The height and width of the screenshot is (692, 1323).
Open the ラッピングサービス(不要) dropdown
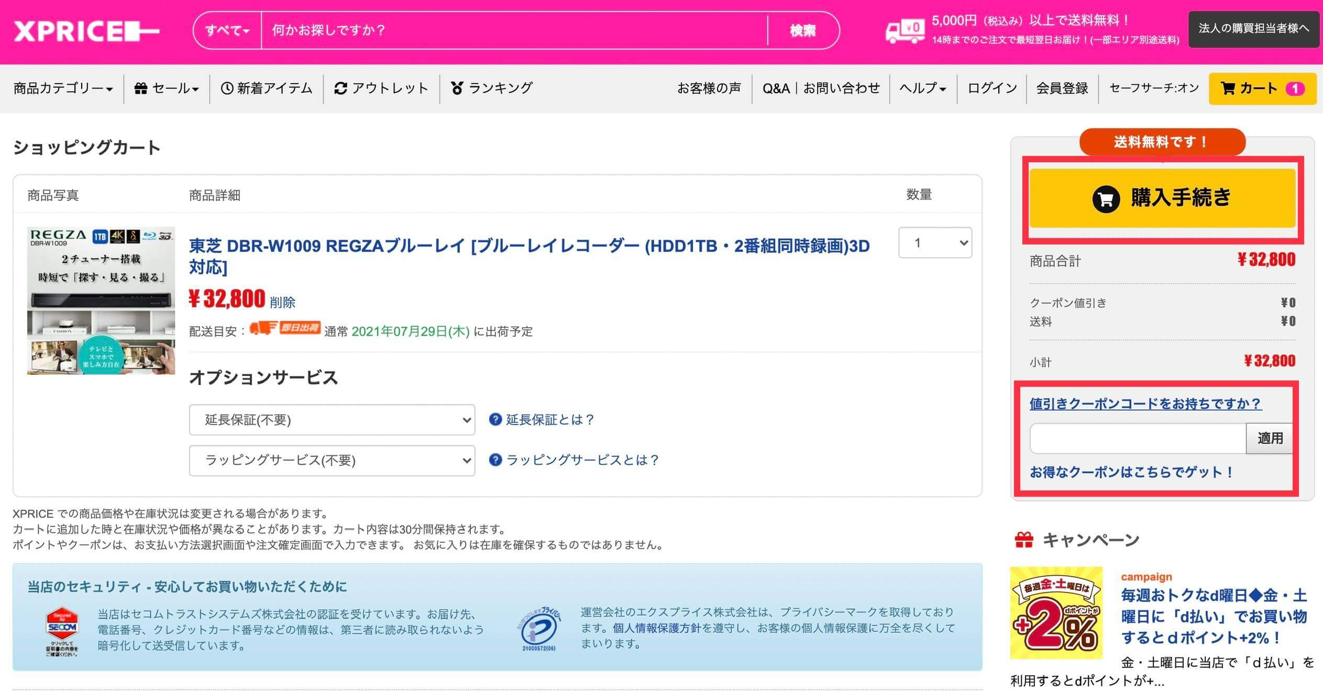(x=332, y=461)
